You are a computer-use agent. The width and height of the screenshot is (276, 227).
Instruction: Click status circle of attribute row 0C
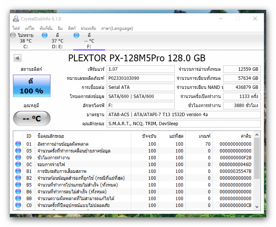point(18,164)
